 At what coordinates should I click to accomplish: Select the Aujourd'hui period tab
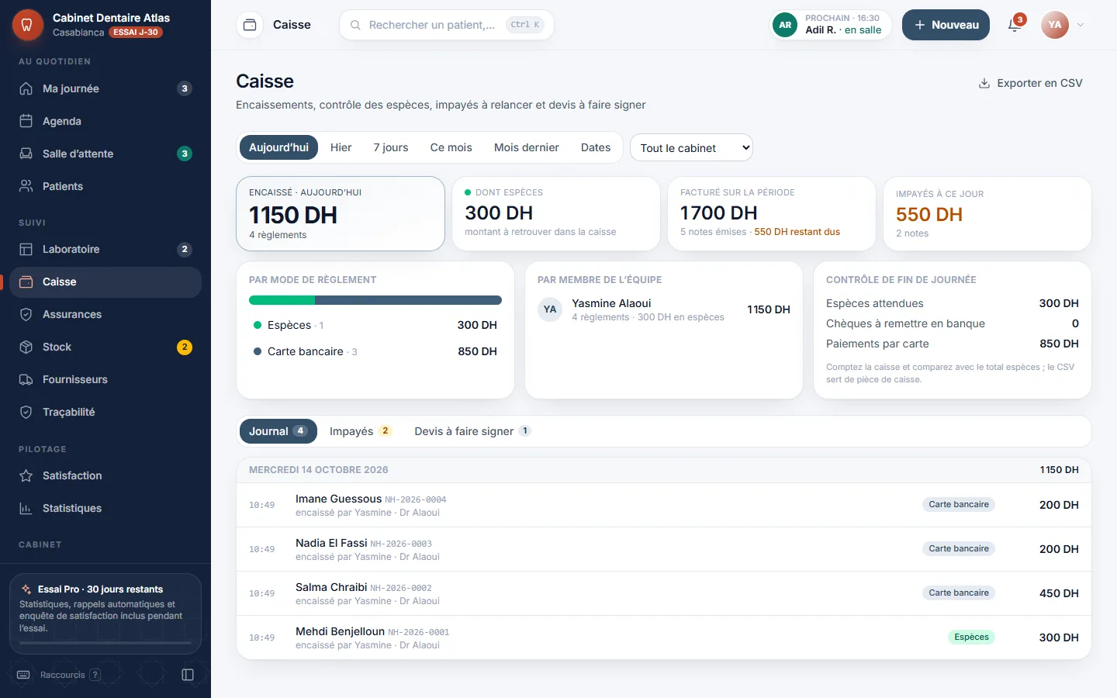click(x=278, y=147)
